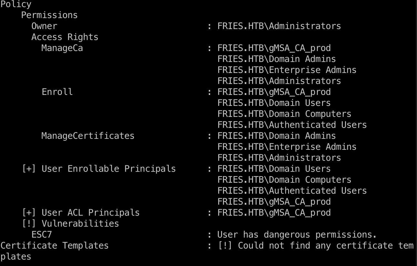417x266 pixels.
Task: Click the text User has dangerous permissions
Action: click(297, 234)
